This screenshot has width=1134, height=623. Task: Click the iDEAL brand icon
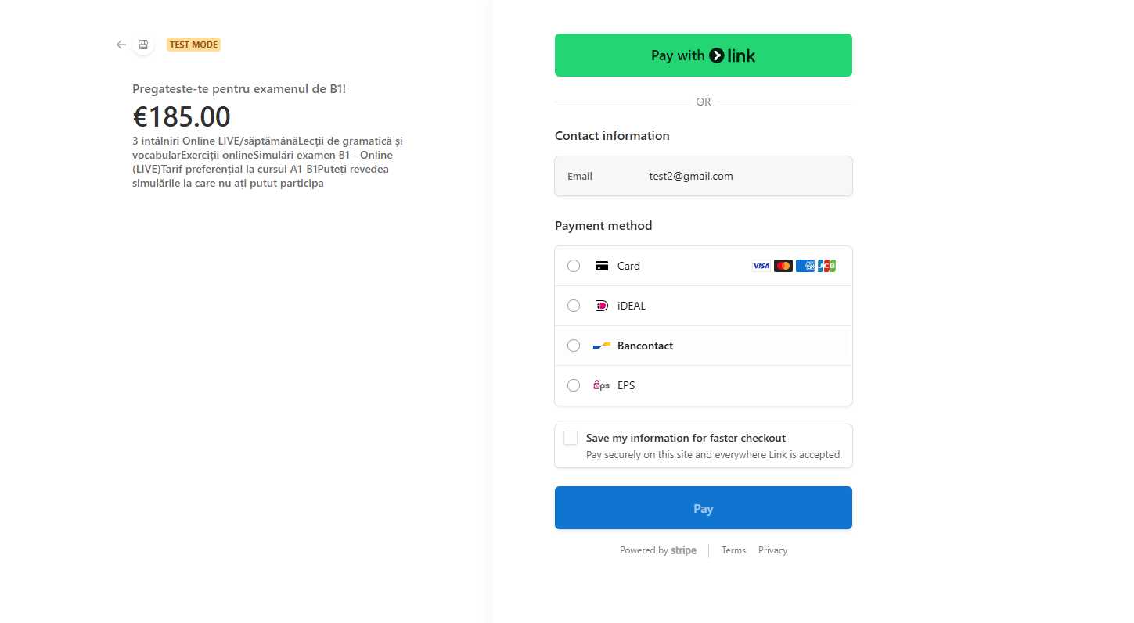601,306
